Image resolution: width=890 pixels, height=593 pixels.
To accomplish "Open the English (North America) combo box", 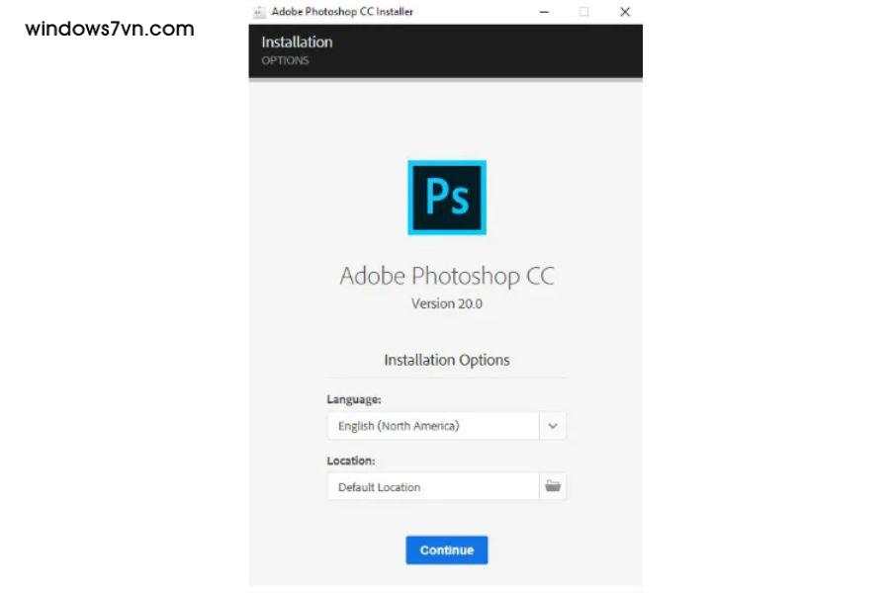I will (432, 426).
